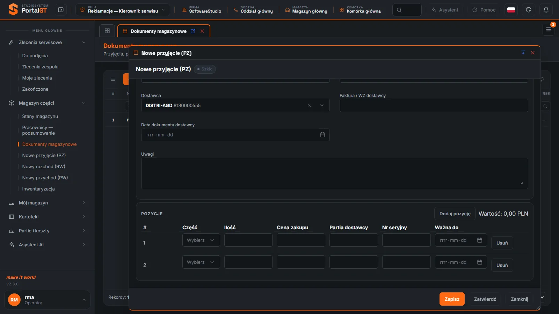
Task: Select Stany magazynu in the sidebar
Action: [x=40, y=116]
